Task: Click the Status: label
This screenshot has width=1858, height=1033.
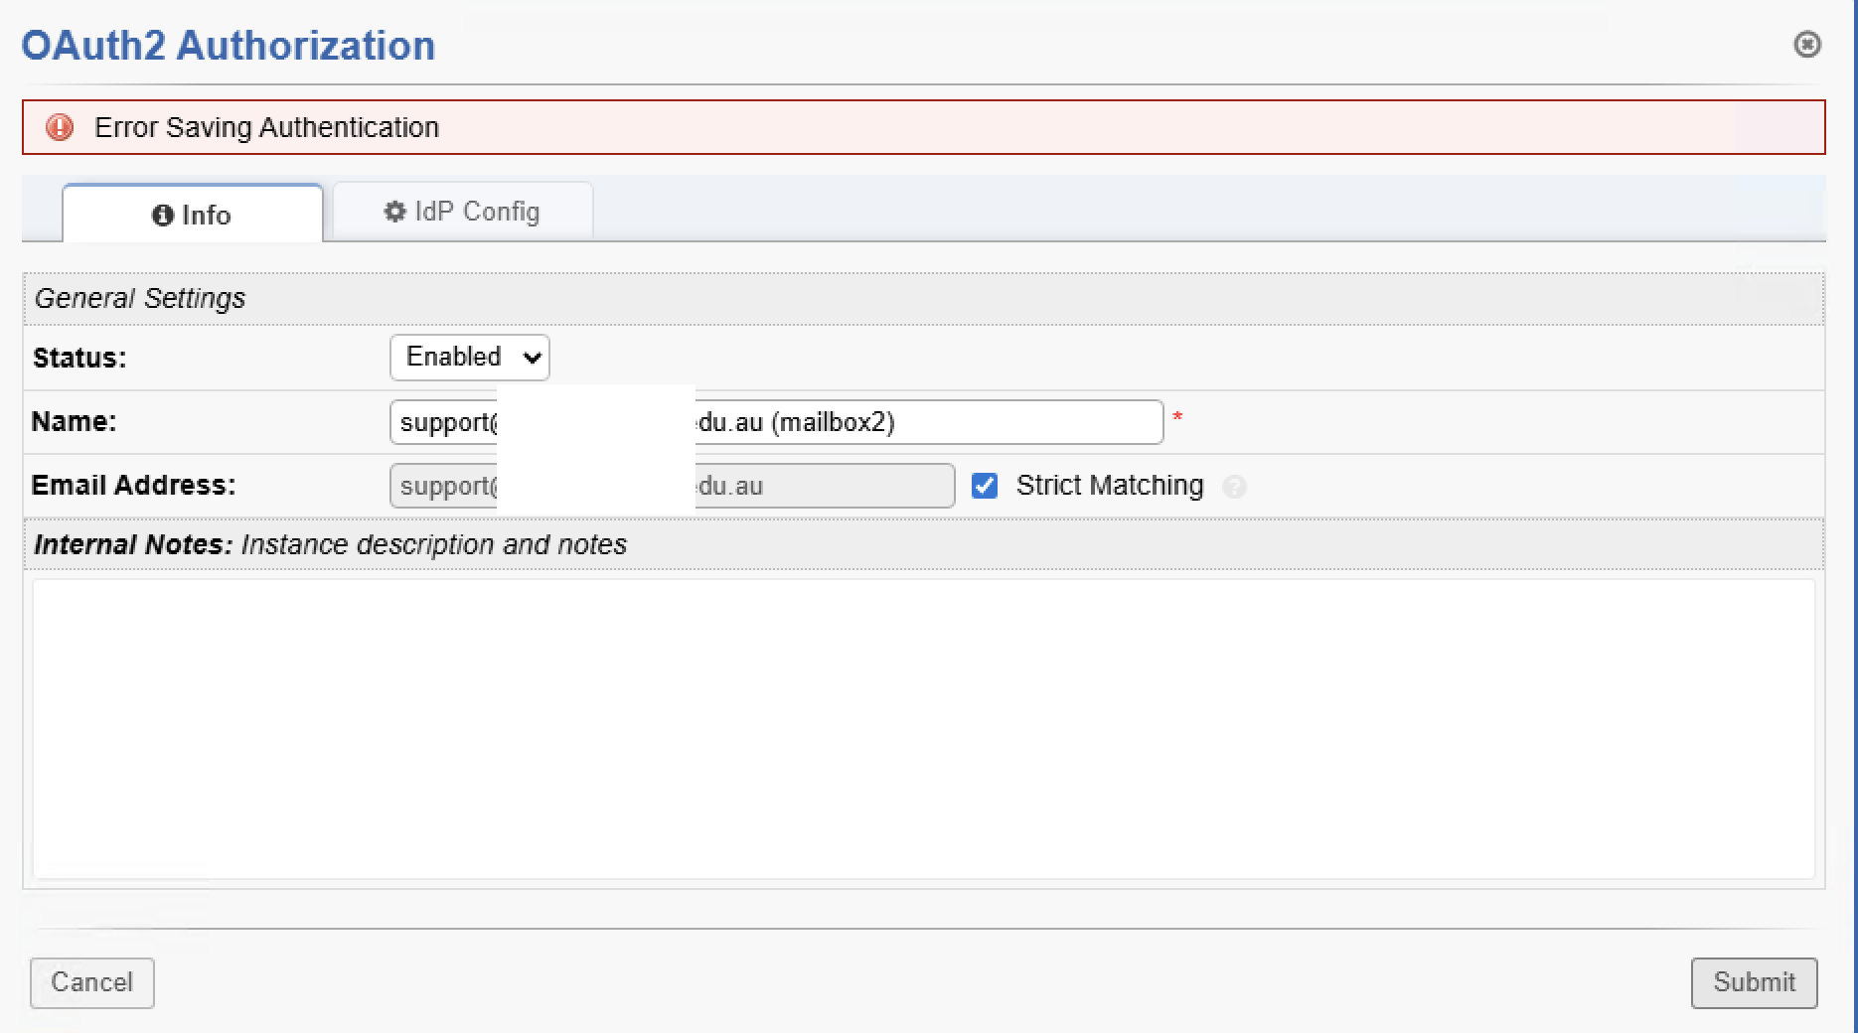Action: pyautogui.click(x=79, y=358)
